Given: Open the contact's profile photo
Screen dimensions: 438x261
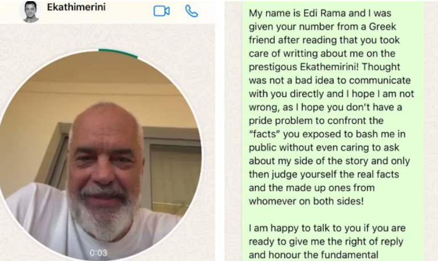Looking at the screenshot, I should click(x=30, y=11).
